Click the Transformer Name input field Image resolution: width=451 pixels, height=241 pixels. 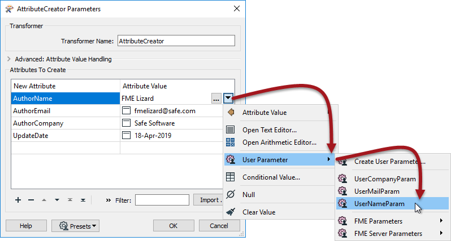coord(176,41)
